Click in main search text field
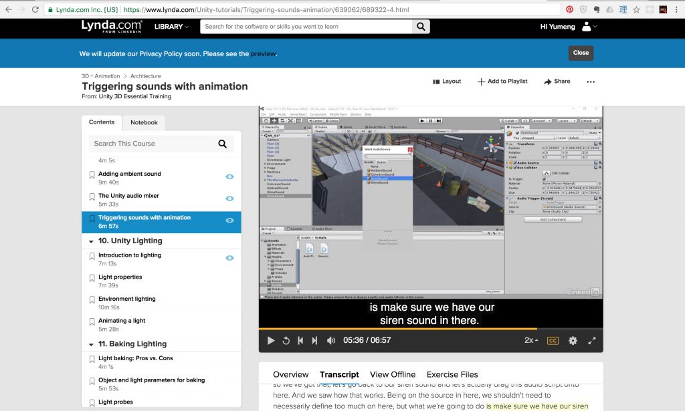Viewport: 685px width, 411px height. click(306, 27)
